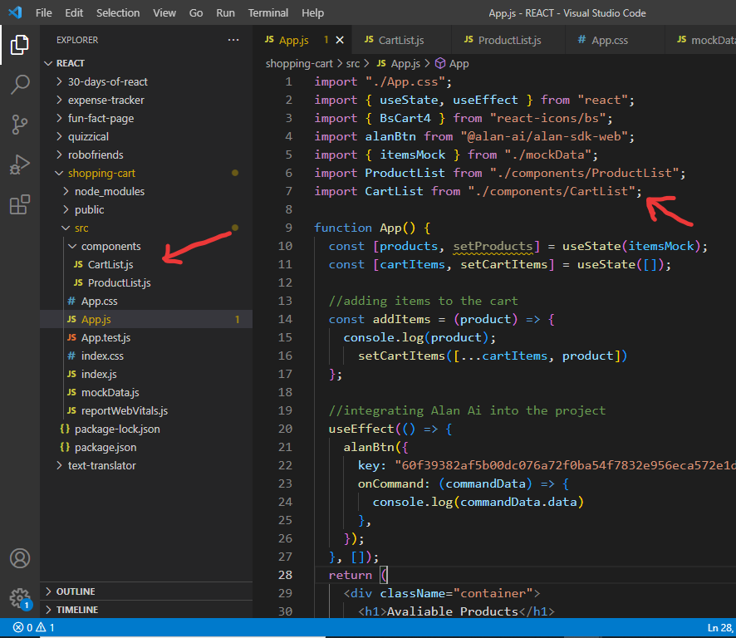Open the Manage gear icon

(x=20, y=599)
